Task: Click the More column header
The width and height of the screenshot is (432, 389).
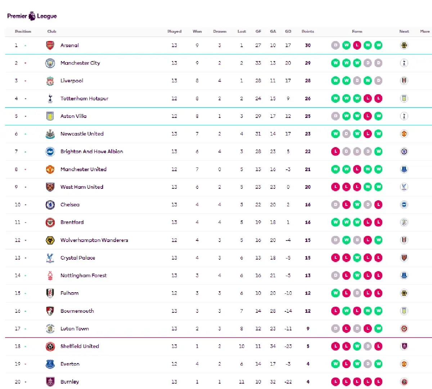Action: click(425, 31)
